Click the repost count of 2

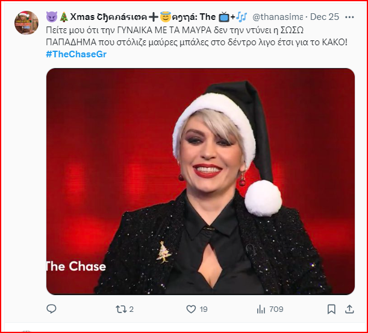(131, 309)
